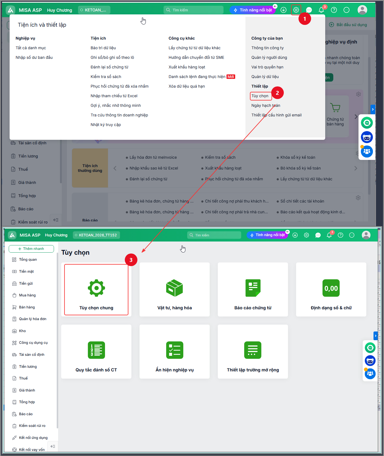This screenshot has width=384, height=456.
Task: Click the right chevron beside Bỏ khóa sổ kỳ kế toán
Action: point(356,168)
